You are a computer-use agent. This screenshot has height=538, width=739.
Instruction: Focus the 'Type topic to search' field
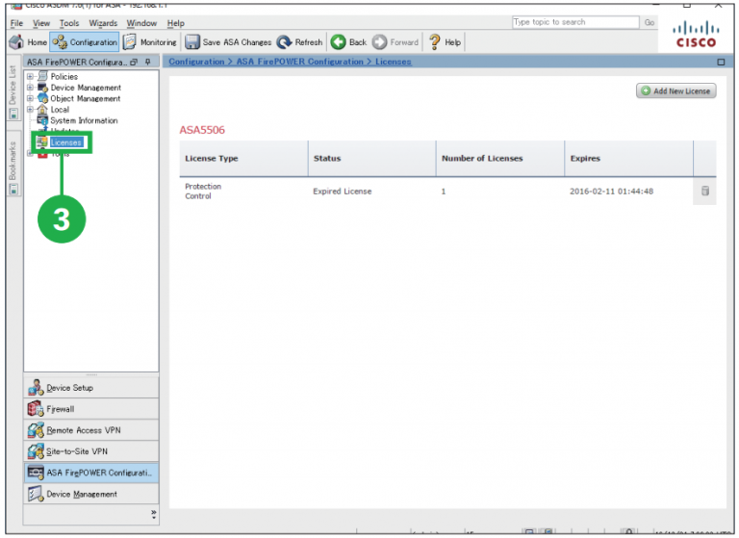(575, 22)
